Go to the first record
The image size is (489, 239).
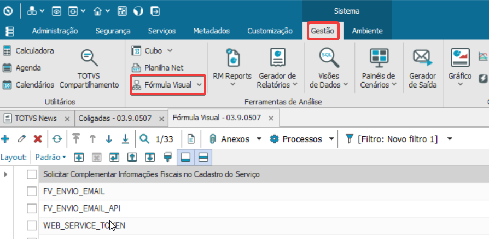coord(76,139)
